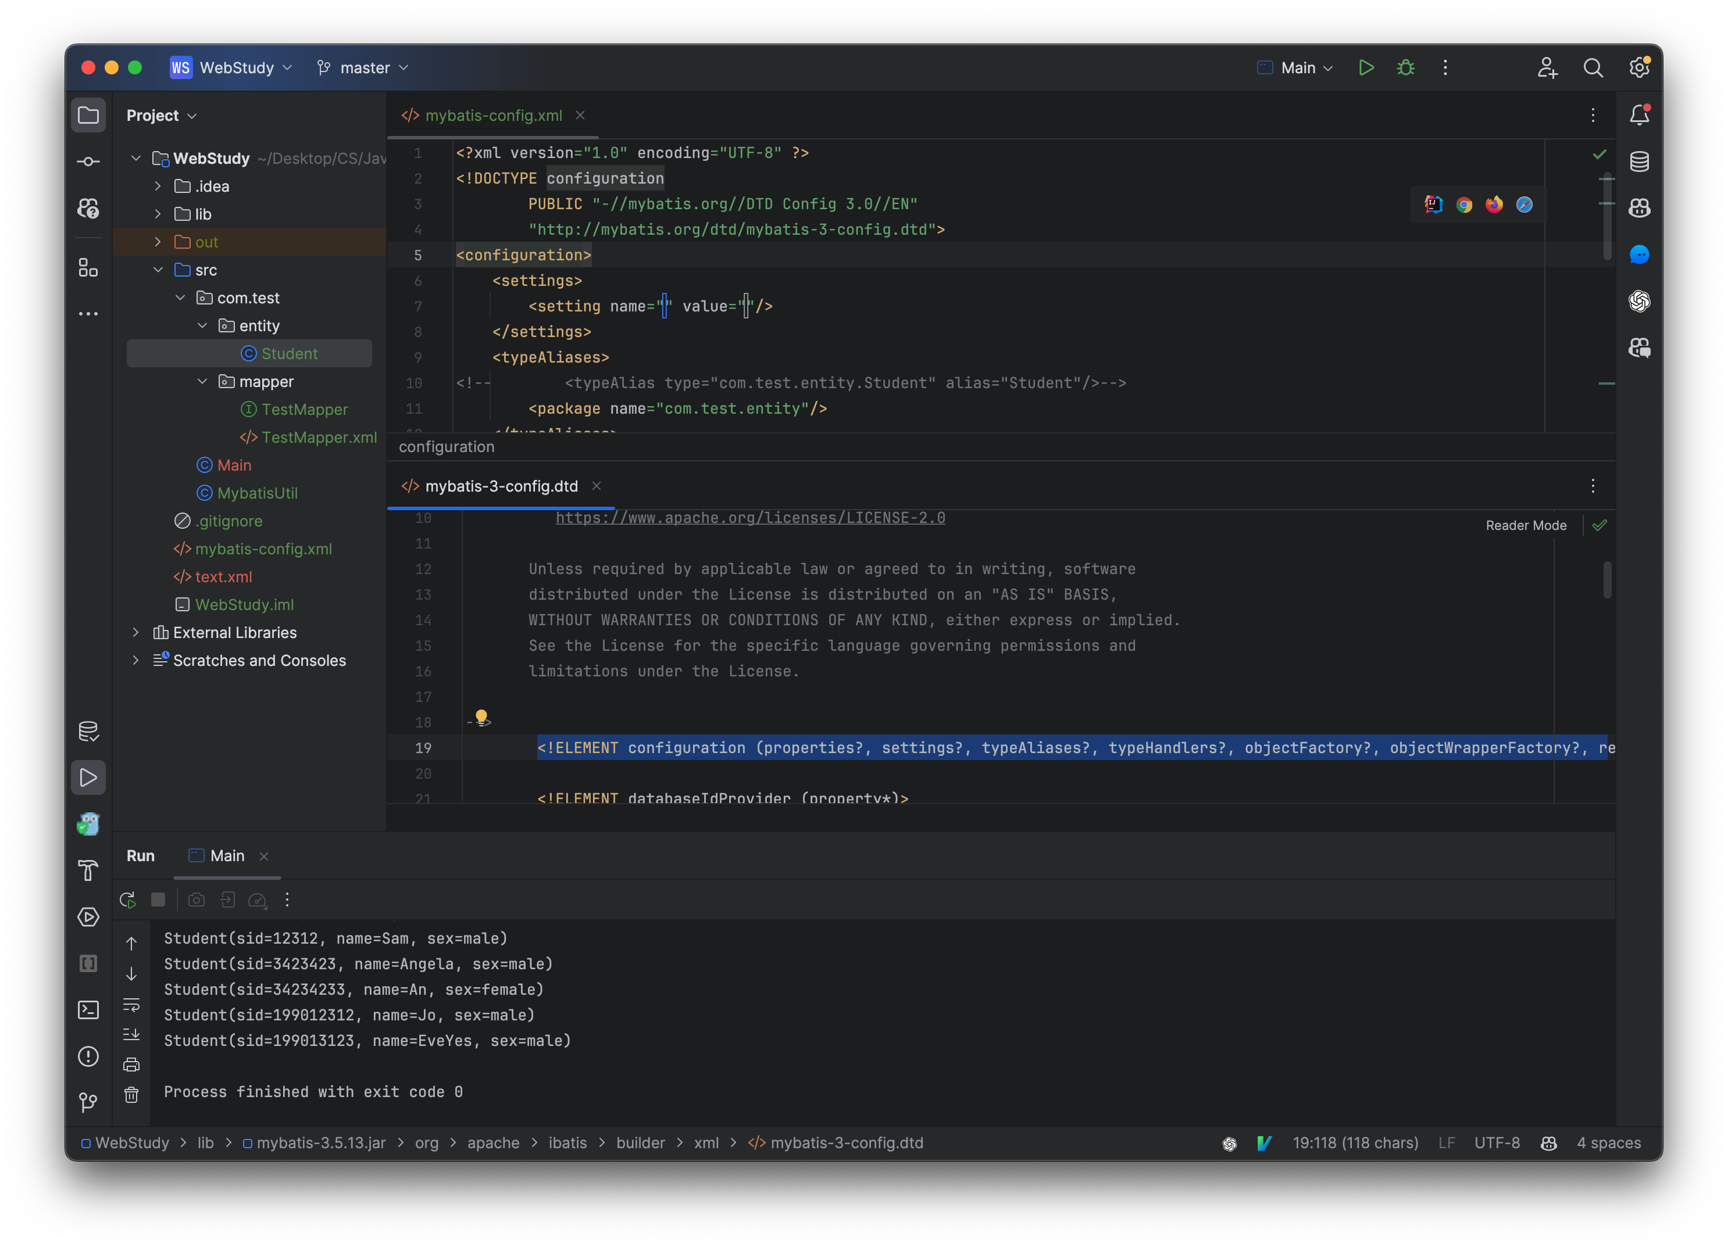
Task: Enable the green checkmark validation icon
Action: (1599, 154)
